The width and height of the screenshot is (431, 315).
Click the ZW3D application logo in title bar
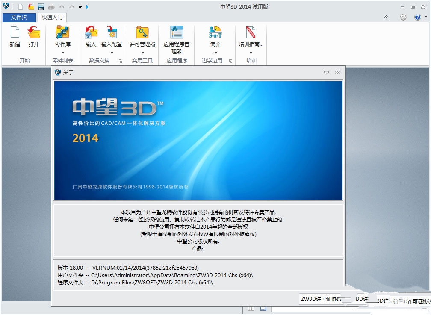tap(6, 6)
